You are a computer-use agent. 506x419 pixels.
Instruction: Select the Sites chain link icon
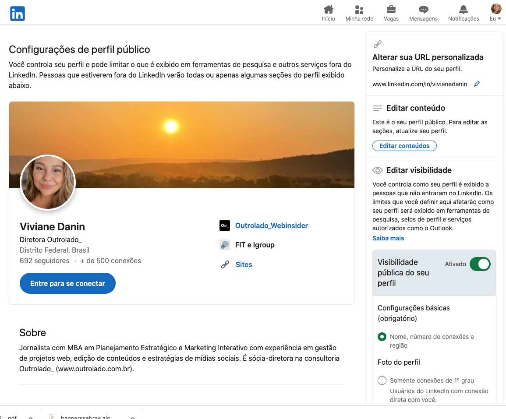click(x=225, y=264)
